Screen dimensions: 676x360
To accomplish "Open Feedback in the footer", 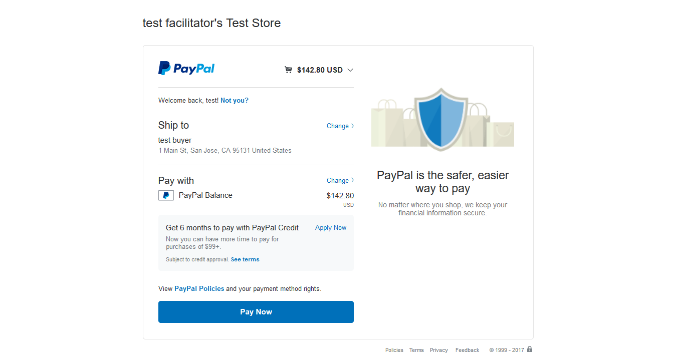I will (468, 350).
